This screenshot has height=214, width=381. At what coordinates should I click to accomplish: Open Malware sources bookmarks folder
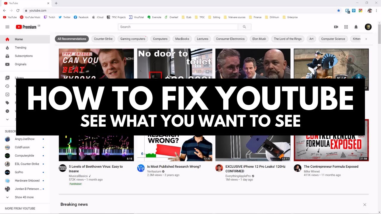click(235, 17)
